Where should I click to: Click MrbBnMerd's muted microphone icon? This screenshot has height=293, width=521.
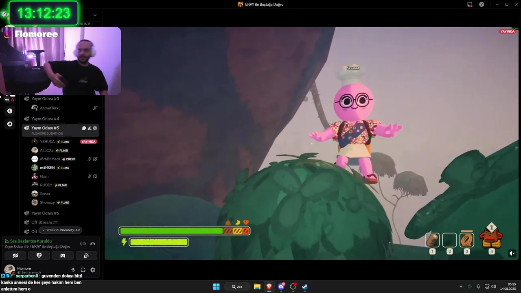(89, 159)
